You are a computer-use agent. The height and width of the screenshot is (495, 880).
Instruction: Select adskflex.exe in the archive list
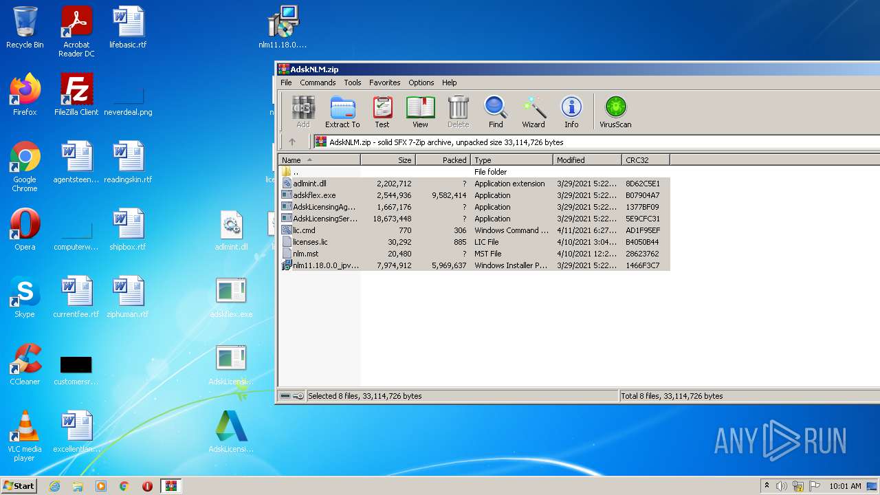(x=474, y=195)
